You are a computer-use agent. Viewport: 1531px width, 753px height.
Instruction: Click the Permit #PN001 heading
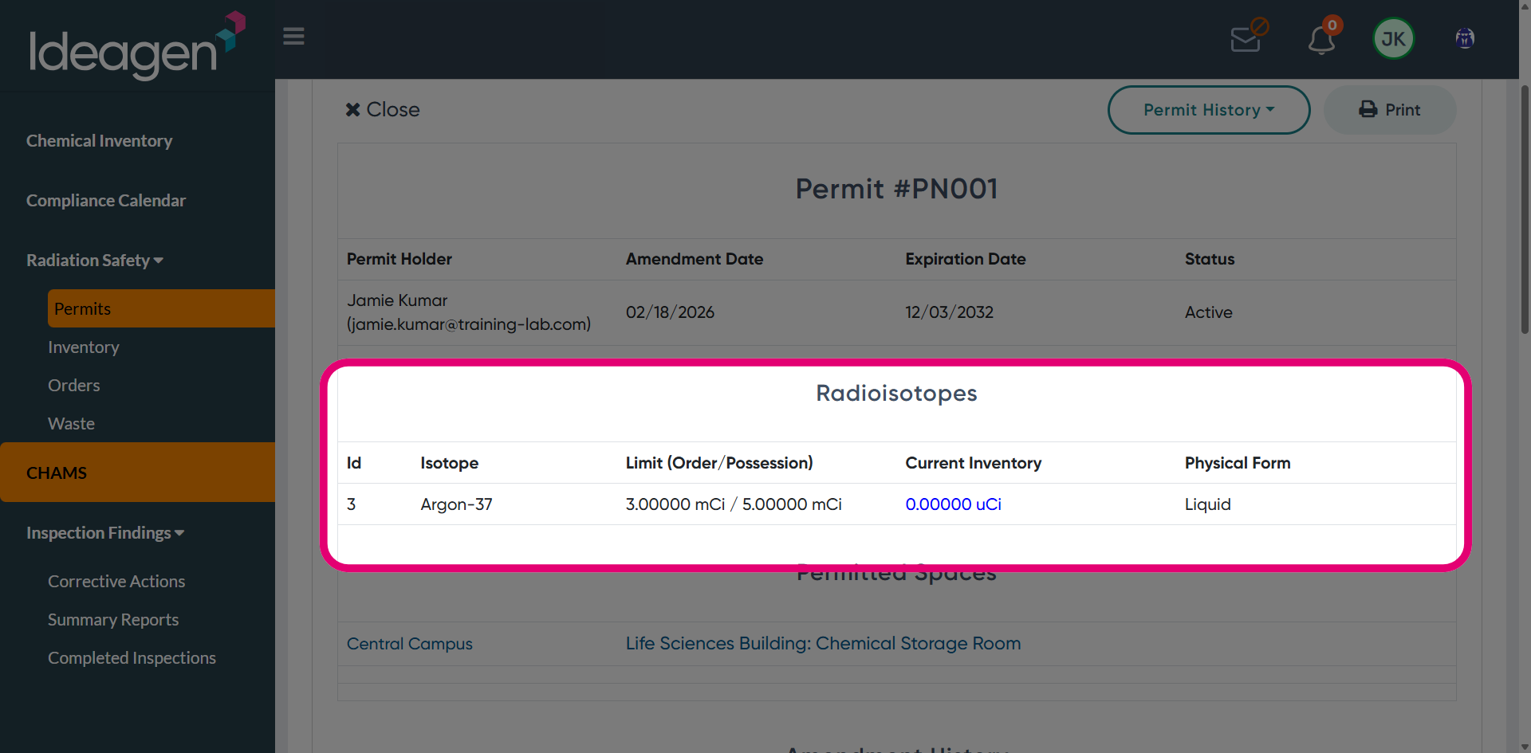[x=896, y=189]
